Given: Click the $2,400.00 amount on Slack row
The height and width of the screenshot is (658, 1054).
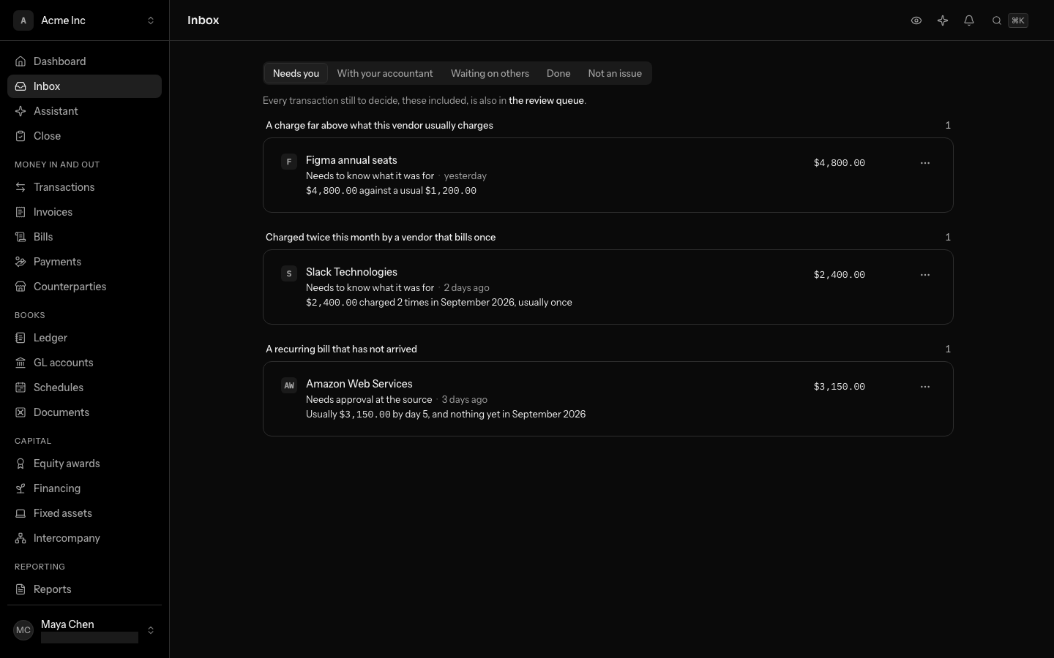Looking at the screenshot, I should click(839, 275).
